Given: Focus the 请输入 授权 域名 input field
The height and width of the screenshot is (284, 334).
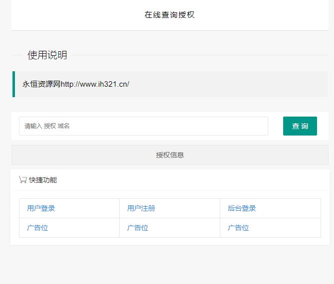Looking at the screenshot, I should point(144,126).
